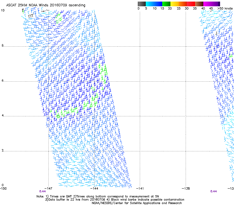
Task: Click the 'Times are GMT' note line
Action: point(98,196)
